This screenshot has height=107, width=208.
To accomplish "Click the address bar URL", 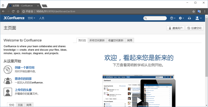I will pyautogui.click(x=56, y=11).
